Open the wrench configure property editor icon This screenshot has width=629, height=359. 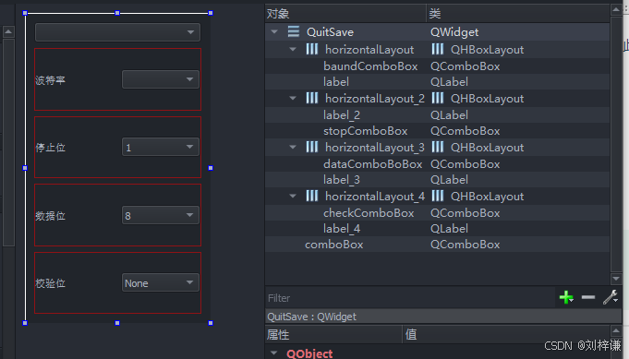[611, 297]
